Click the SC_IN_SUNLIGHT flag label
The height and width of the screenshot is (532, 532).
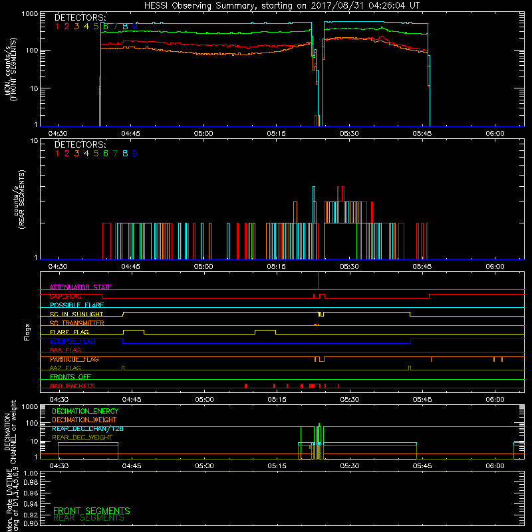tap(76, 314)
